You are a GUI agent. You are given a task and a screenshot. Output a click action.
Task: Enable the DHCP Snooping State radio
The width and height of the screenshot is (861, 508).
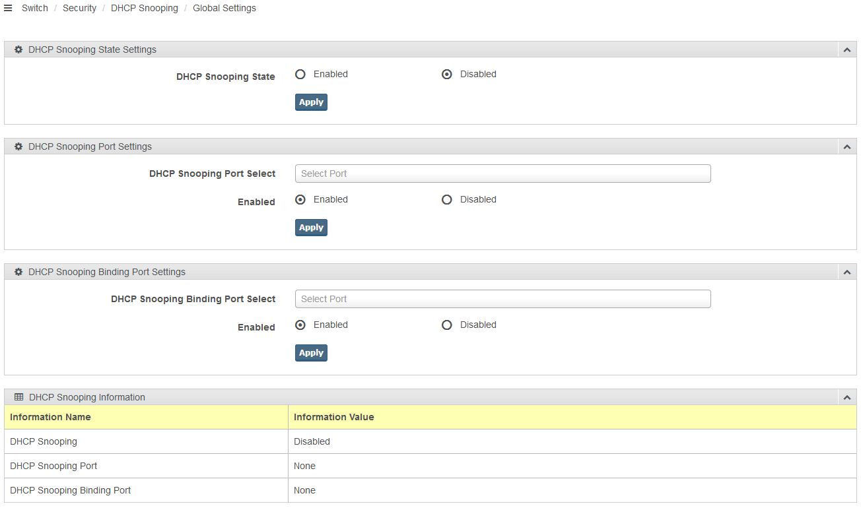tap(300, 75)
